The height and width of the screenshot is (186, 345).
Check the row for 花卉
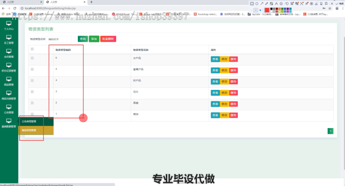pos(32,92)
